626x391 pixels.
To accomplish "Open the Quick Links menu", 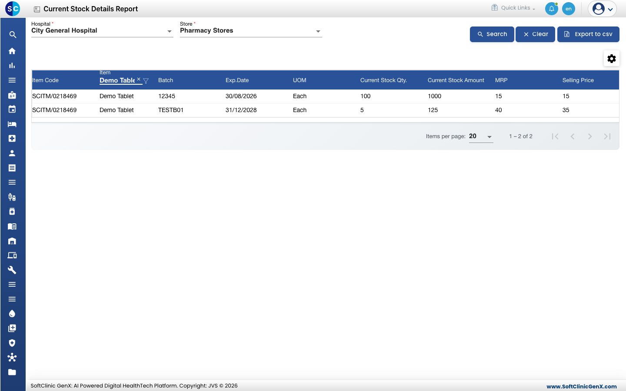I will [x=513, y=8].
